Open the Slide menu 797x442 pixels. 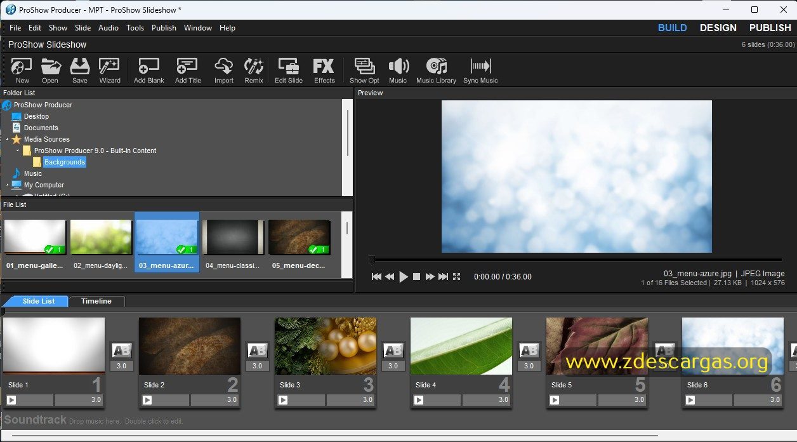pos(83,28)
